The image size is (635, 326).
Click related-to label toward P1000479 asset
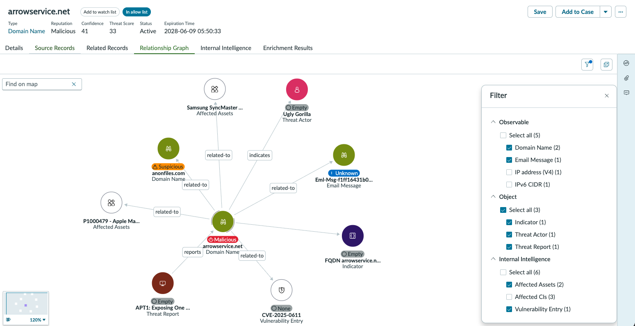167,212
